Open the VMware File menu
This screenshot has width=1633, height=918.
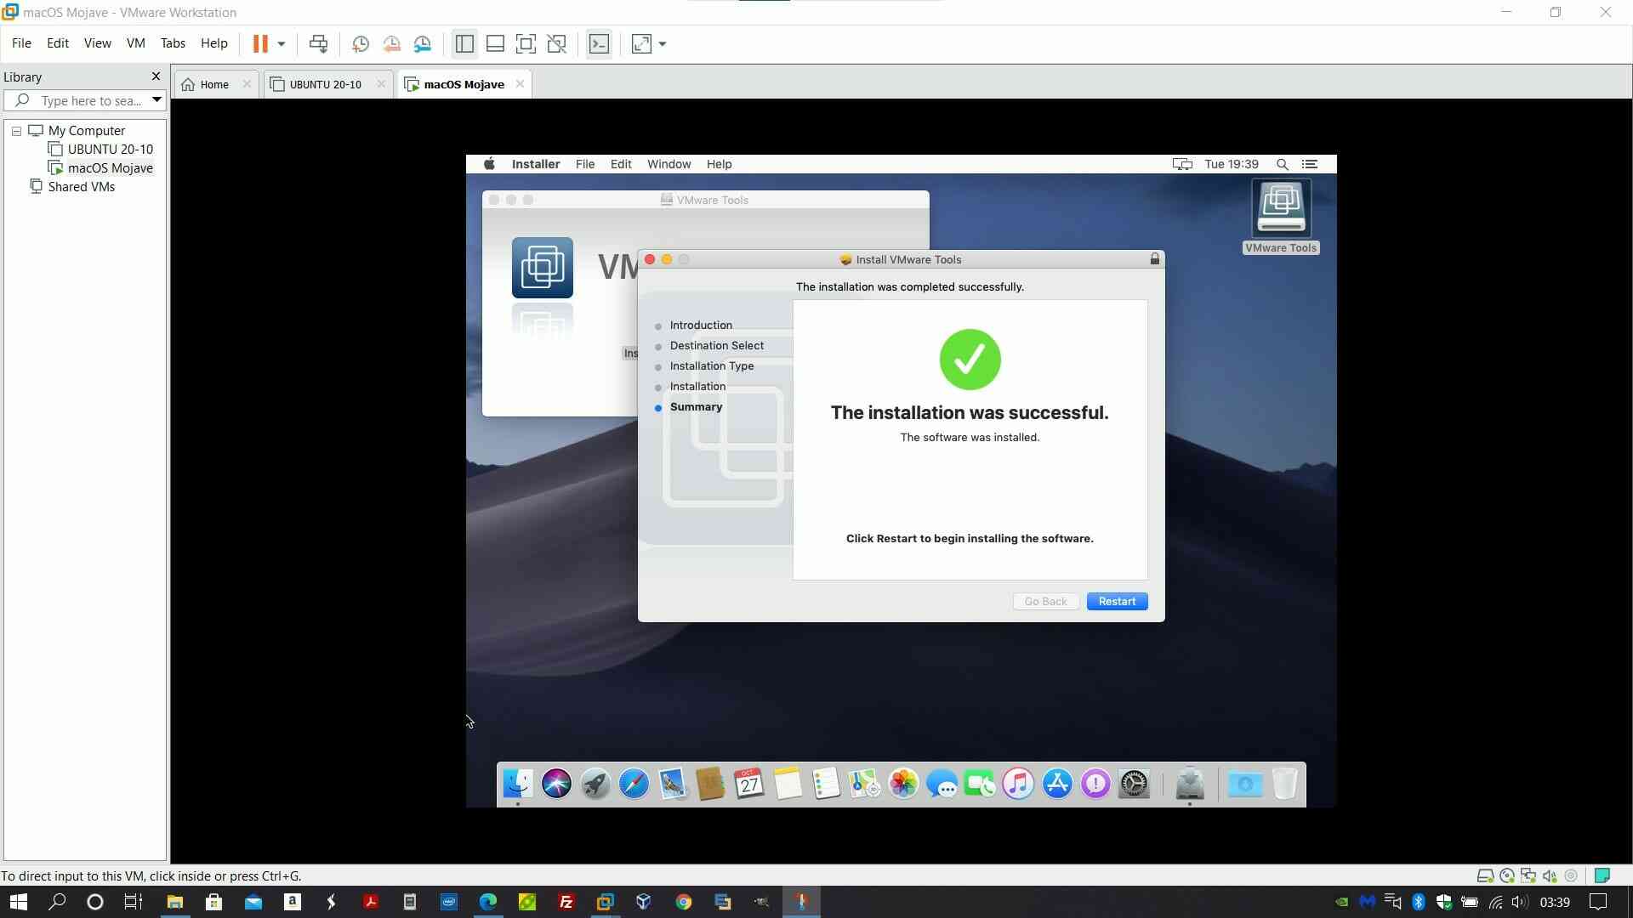click(21, 43)
